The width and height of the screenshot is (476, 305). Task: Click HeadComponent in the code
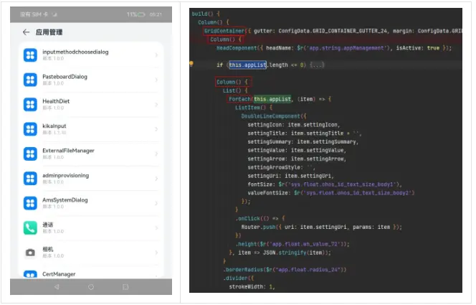click(238, 48)
